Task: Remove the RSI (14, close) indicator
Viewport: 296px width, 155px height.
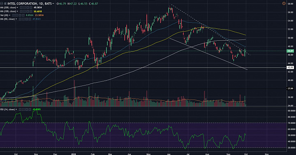Action: tap(30, 109)
